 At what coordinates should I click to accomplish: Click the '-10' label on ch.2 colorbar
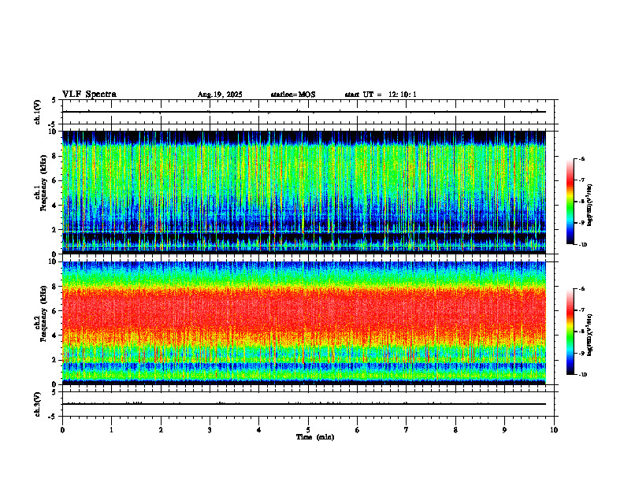[x=583, y=375]
